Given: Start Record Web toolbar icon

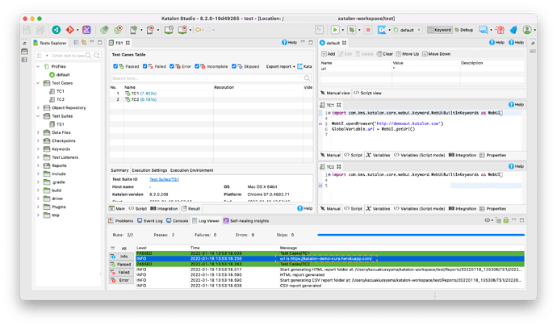Looking at the screenshot, I should 118,30.
